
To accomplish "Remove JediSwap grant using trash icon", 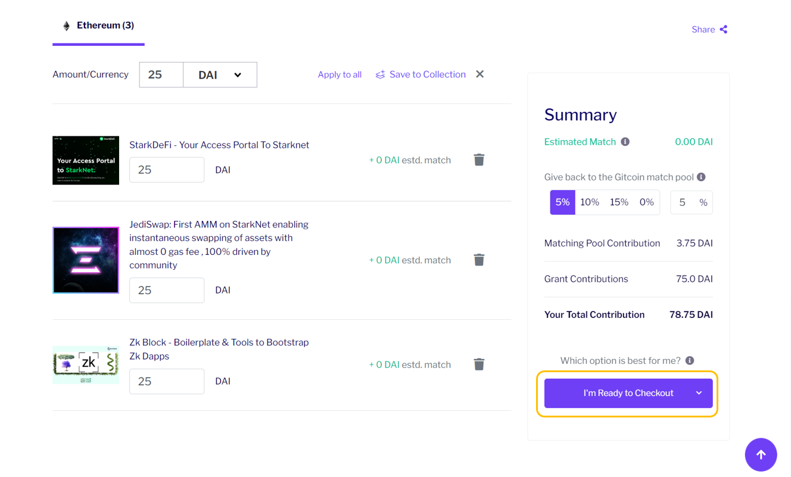I will point(479,260).
